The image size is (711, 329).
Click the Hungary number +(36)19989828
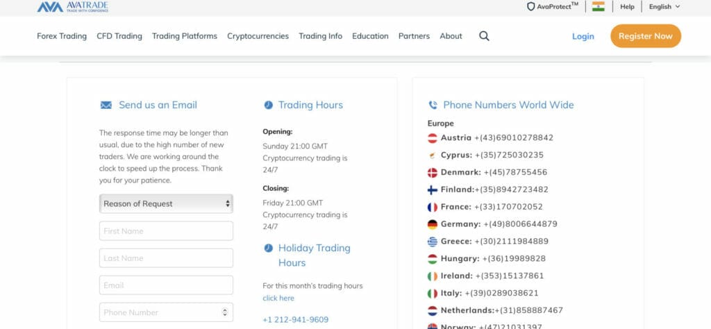tap(515, 258)
